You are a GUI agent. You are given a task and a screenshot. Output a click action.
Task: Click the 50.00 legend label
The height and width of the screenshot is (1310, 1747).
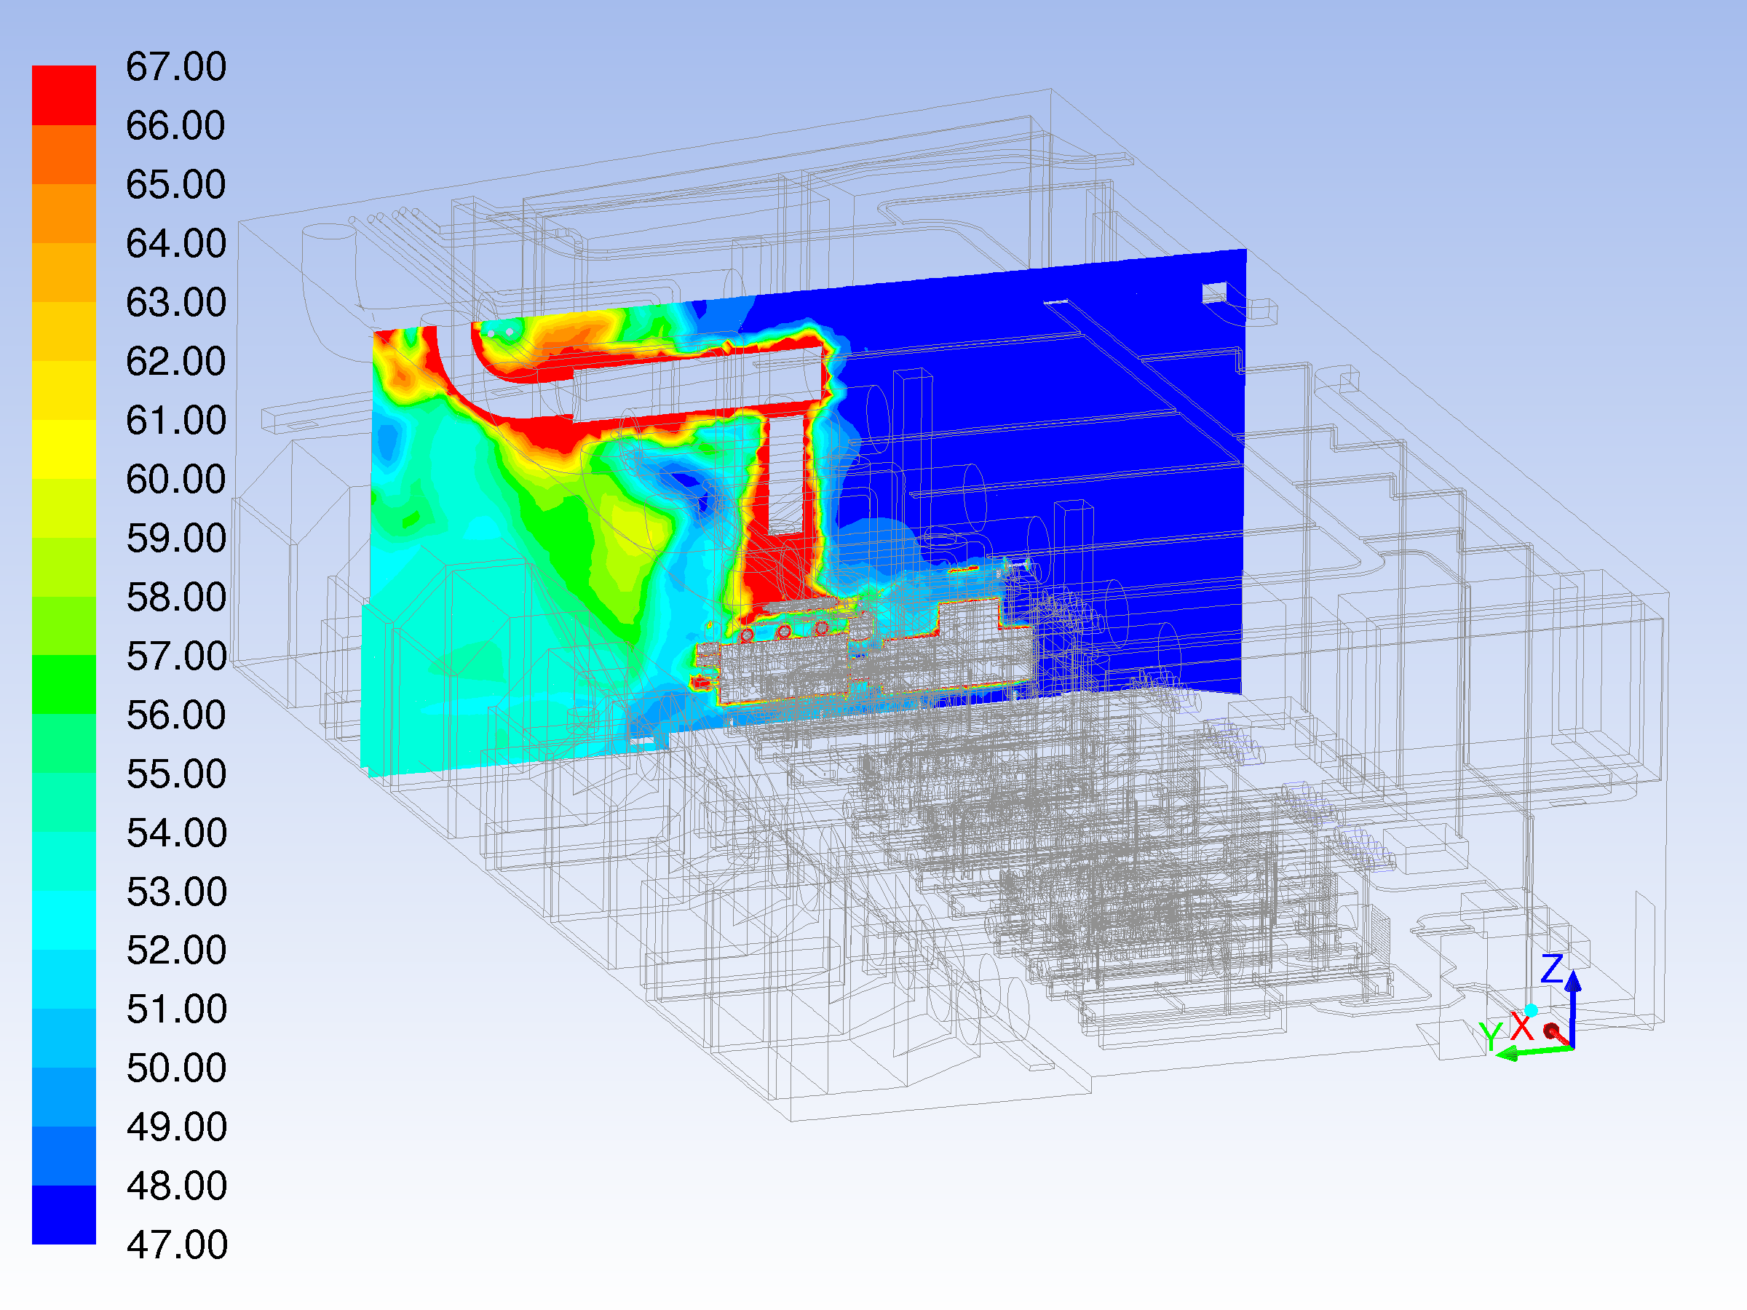pos(176,1068)
